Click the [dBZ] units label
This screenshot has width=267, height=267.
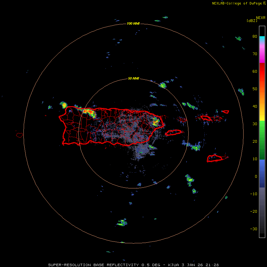tap(252, 20)
